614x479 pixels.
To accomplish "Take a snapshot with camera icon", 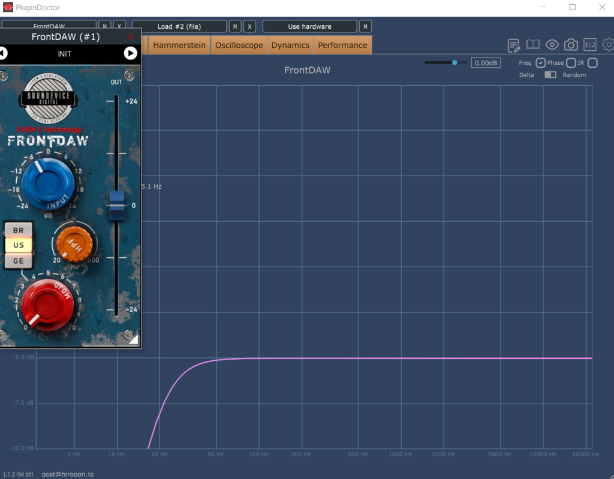I will click(x=571, y=45).
